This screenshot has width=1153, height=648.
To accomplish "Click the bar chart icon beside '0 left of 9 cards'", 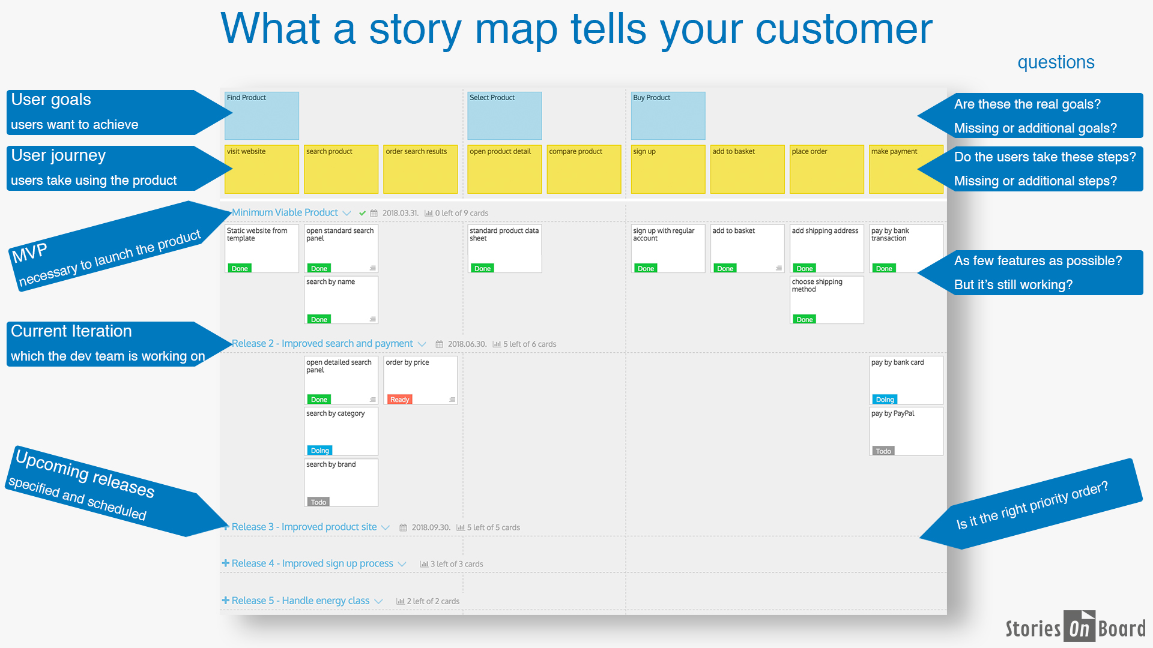I will click(429, 213).
